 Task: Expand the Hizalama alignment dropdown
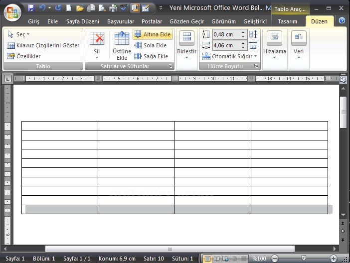click(275, 45)
